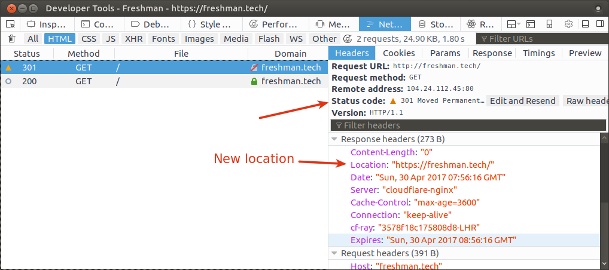Screen dimensions: 609x270
Task: Clear network requests with trash icon
Action: (x=11, y=39)
